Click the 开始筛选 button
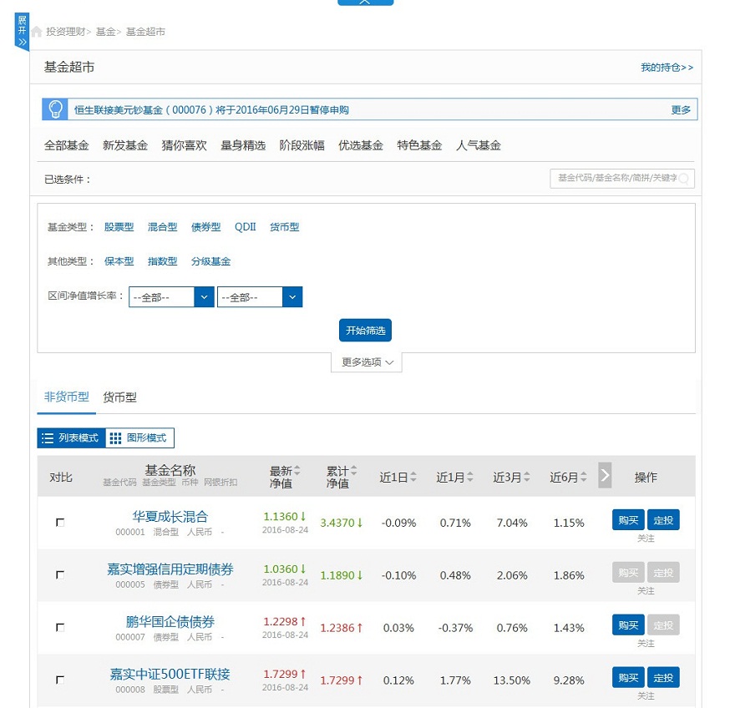Screen dimensions: 735x708 365,331
